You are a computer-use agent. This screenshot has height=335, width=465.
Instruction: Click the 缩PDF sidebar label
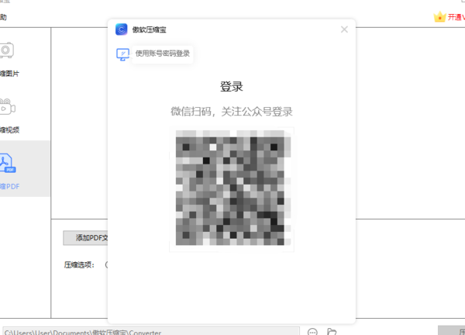(x=10, y=186)
